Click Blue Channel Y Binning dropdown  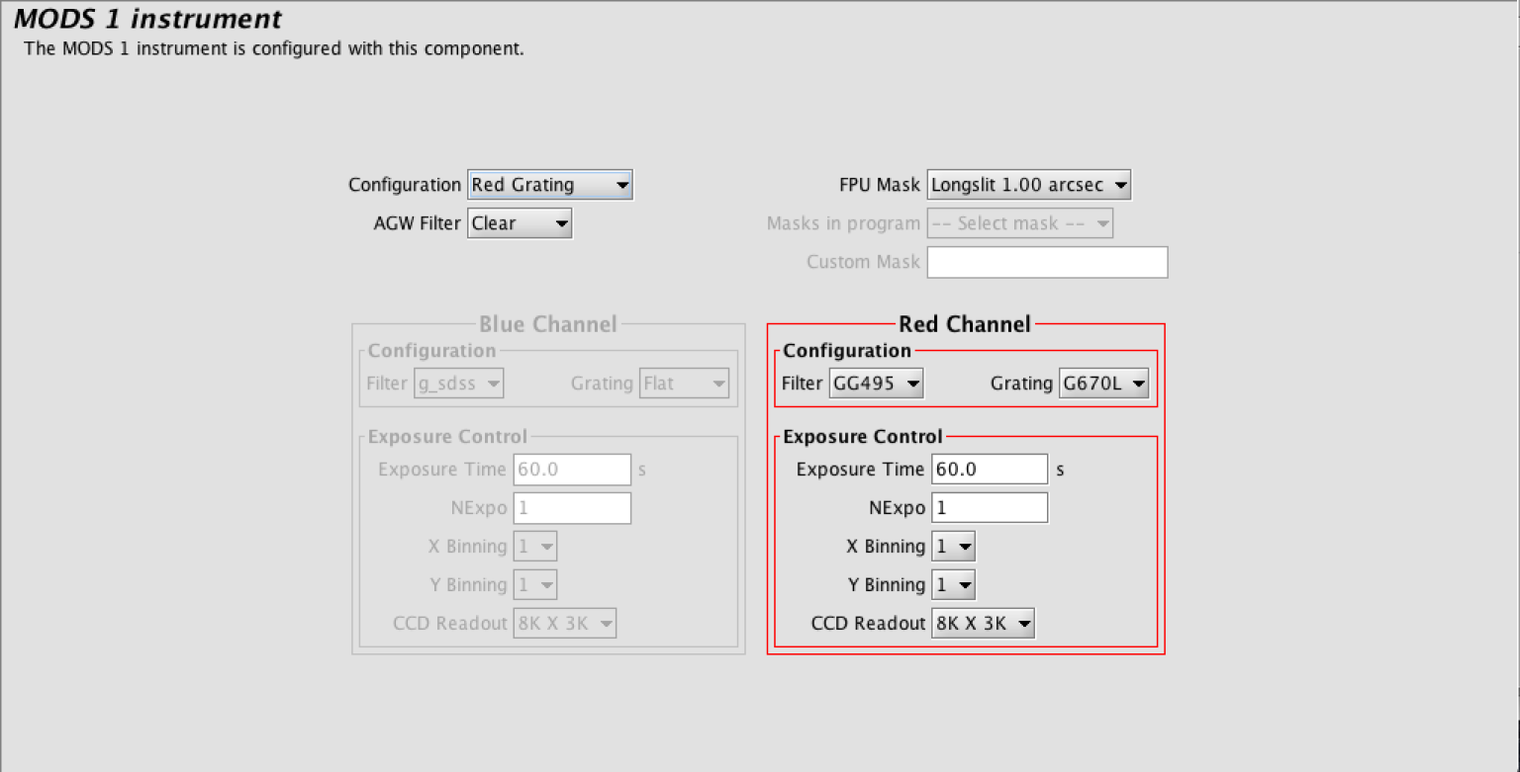[535, 585]
